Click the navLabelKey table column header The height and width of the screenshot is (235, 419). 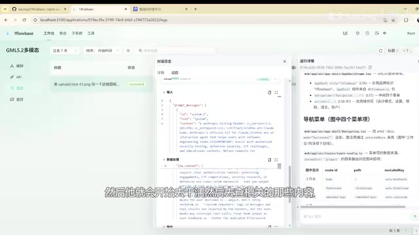point(394,170)
